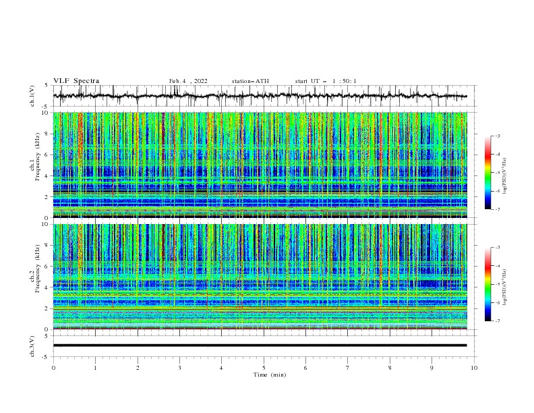Click the ch.3(V) axis upper "5" tick
Viewport: 534px width, 413px height.
point(47,335)
